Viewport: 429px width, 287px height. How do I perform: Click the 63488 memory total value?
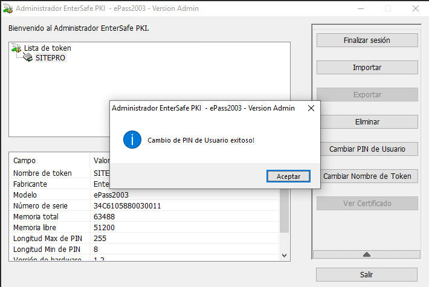(105, 217)
